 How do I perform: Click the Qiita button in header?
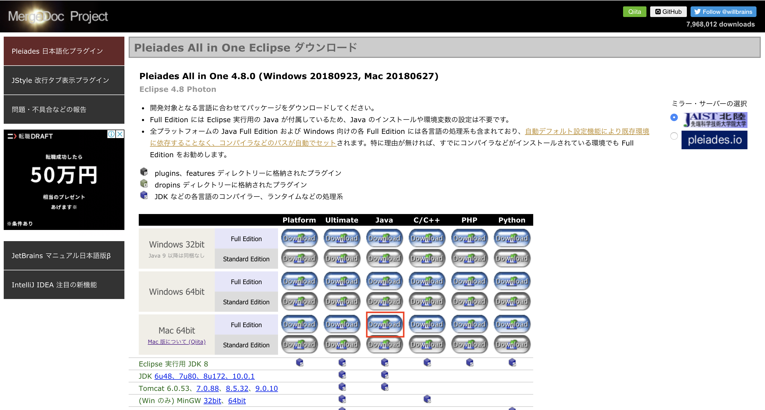[x=634, y=12]
